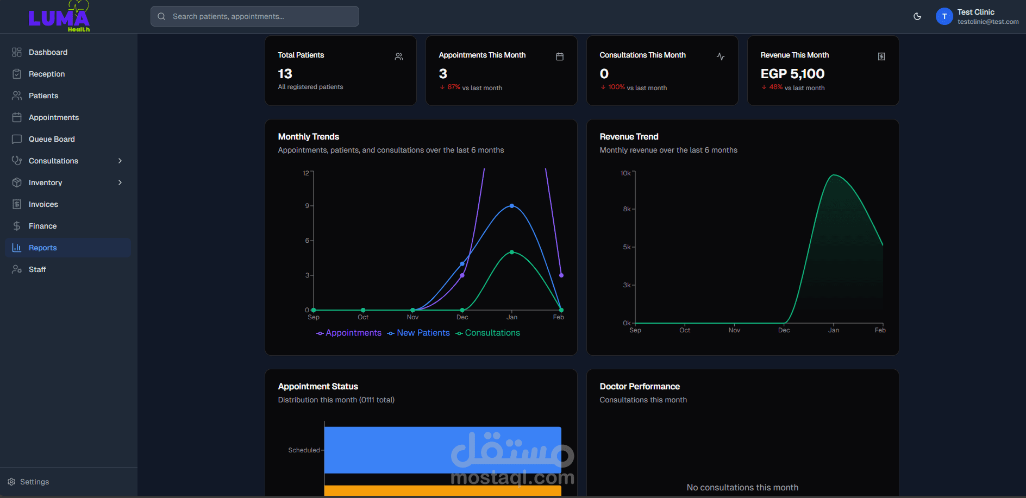Select the Reports menu item
Image resolution: width=1026 pixels, height=498 pixels.
(68, 248)
